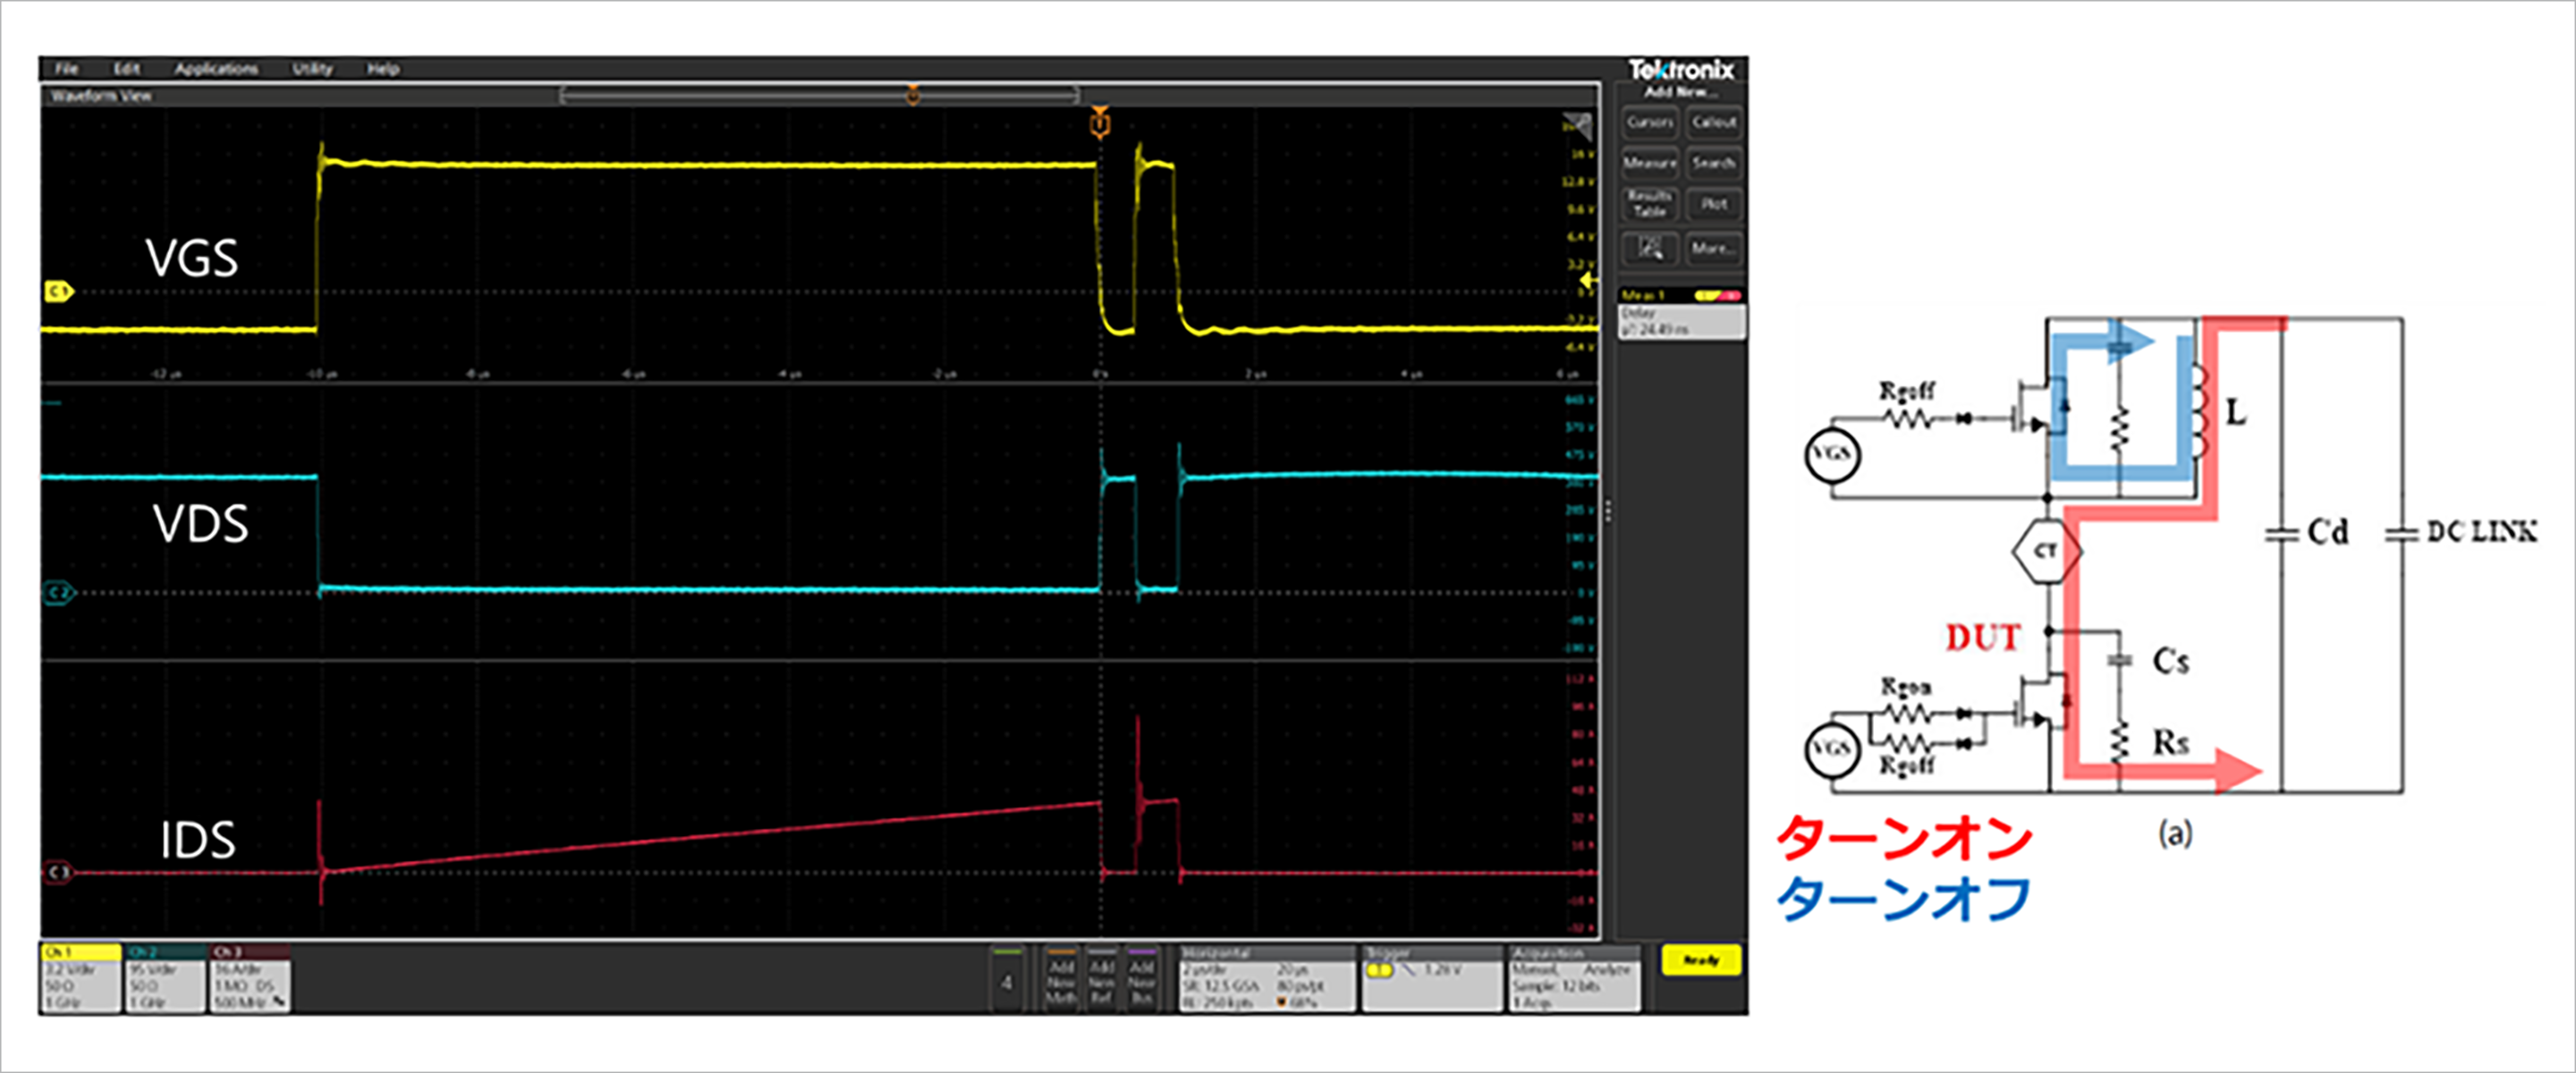Open the Applications menu
The image size is (2576, 1073).
click(x=216, y=68)
